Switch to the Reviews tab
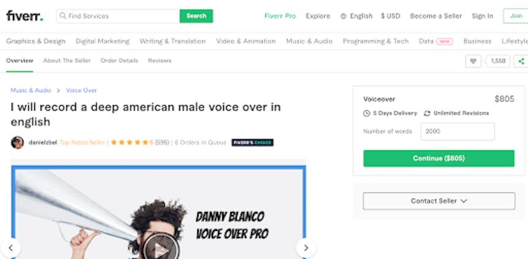The image size is (528, 259). (160, 61)
